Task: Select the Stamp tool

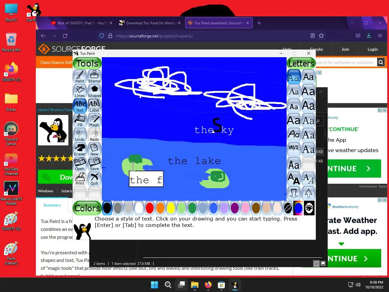Action: (x=95, y=77)
